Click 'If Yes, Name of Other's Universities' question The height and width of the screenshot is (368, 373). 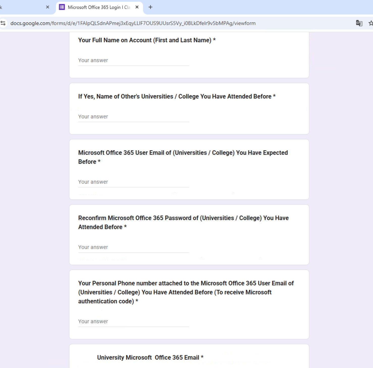(177, 97)
